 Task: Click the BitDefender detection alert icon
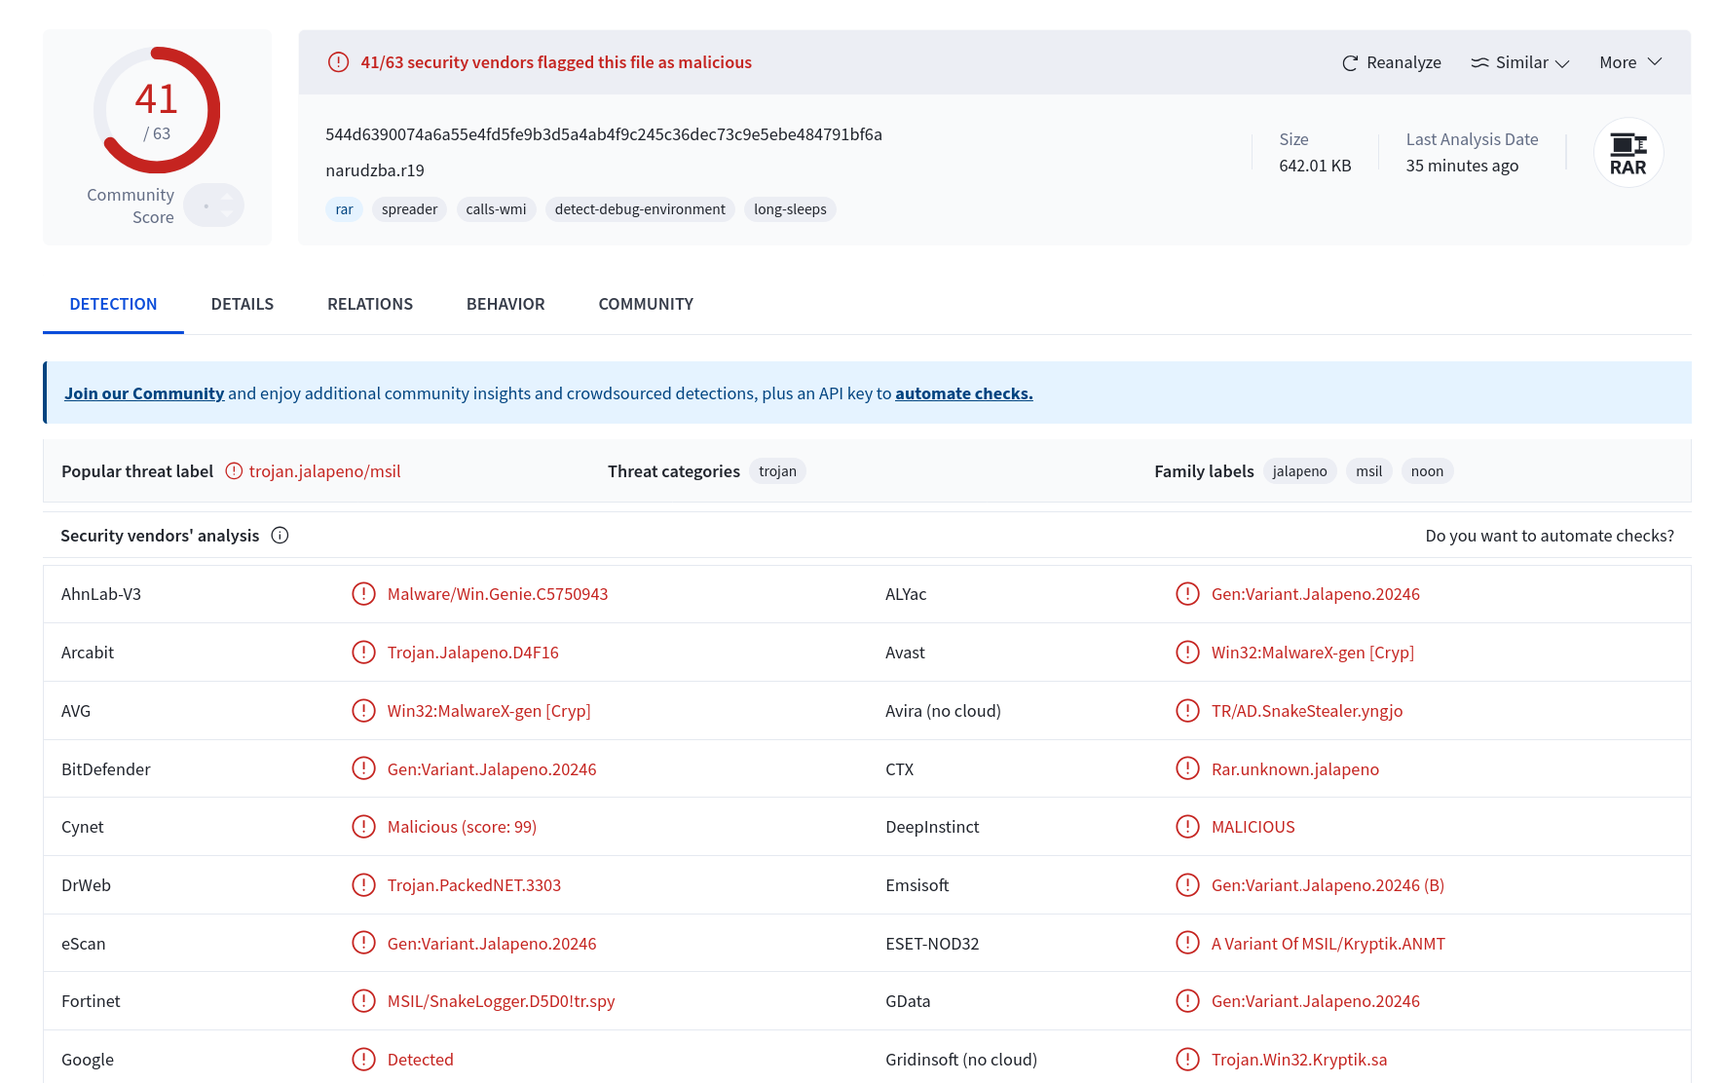pyautogui.click(x=363, y=769)
